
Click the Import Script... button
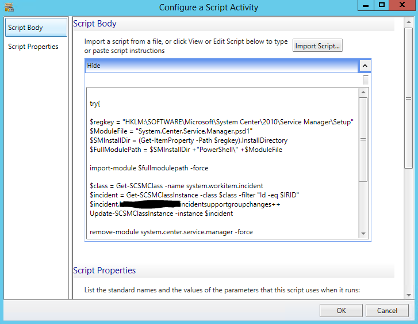[317, 45]
